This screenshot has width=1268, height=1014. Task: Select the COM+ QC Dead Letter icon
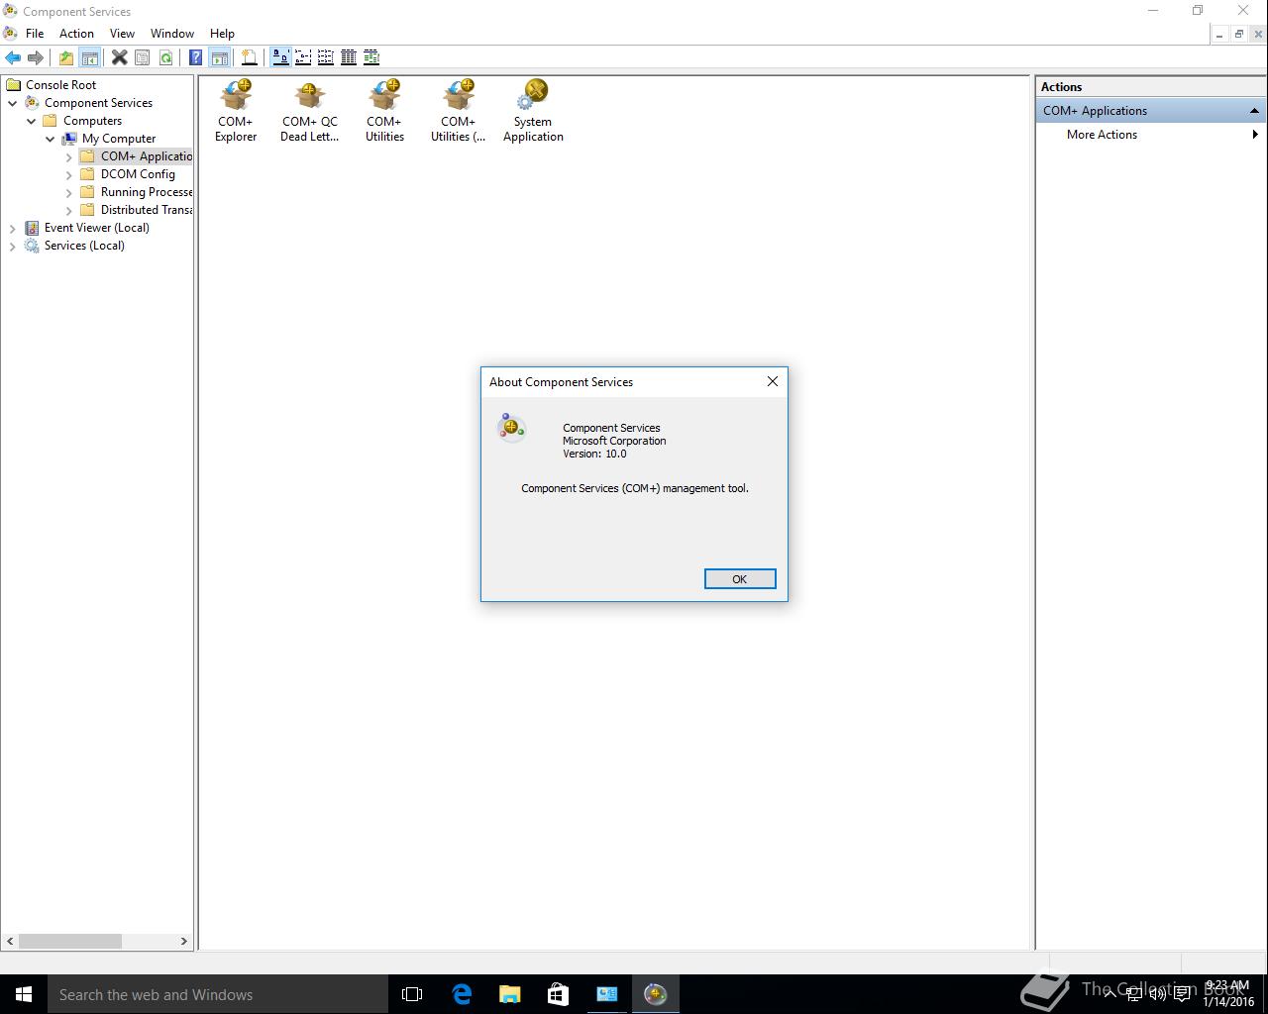click(x=310, y=111)
